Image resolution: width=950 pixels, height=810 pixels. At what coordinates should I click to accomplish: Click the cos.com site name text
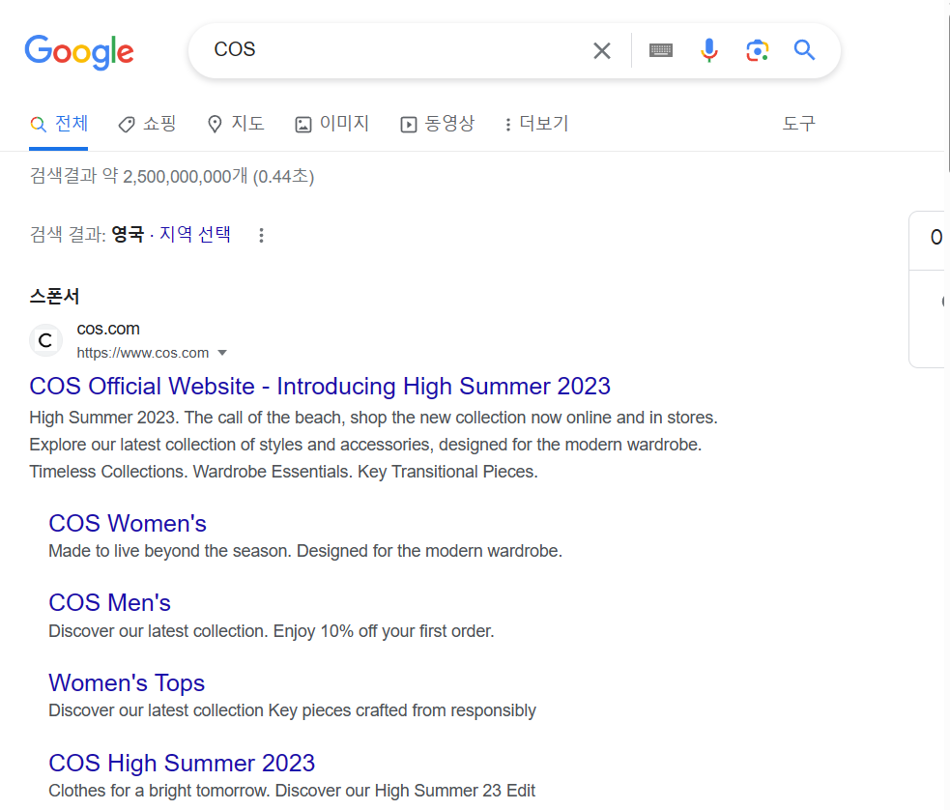tap(108, 329)
